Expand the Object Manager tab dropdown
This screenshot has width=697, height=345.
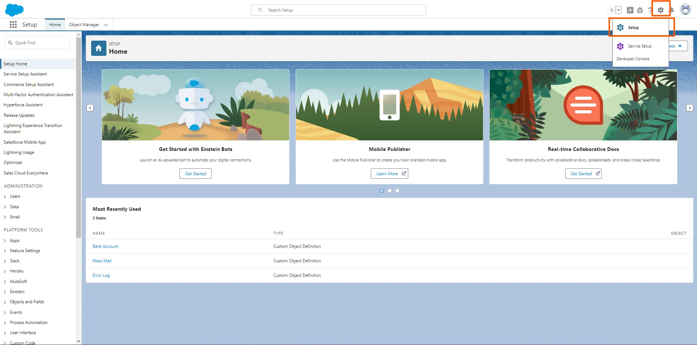[106, 25]
